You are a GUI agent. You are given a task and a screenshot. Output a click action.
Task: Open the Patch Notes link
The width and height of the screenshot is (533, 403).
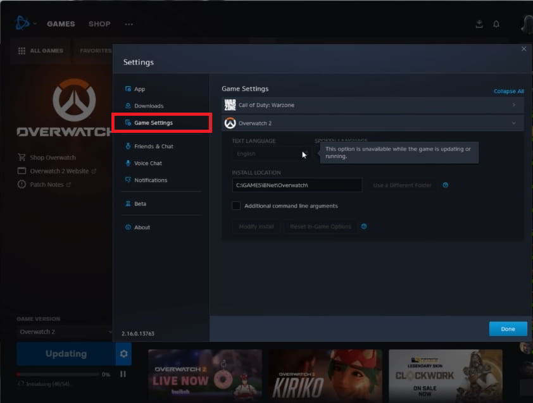click(x=47, y=185)
